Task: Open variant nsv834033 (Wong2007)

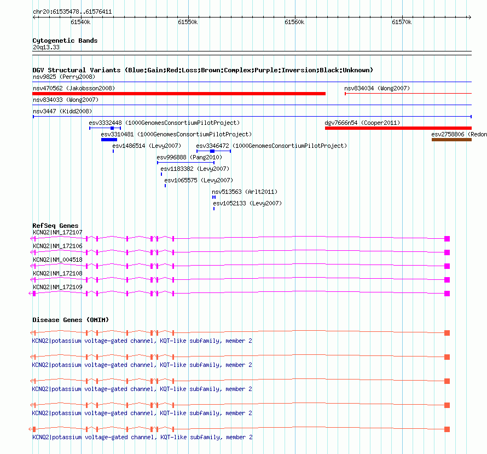Action: pos(66,100)
